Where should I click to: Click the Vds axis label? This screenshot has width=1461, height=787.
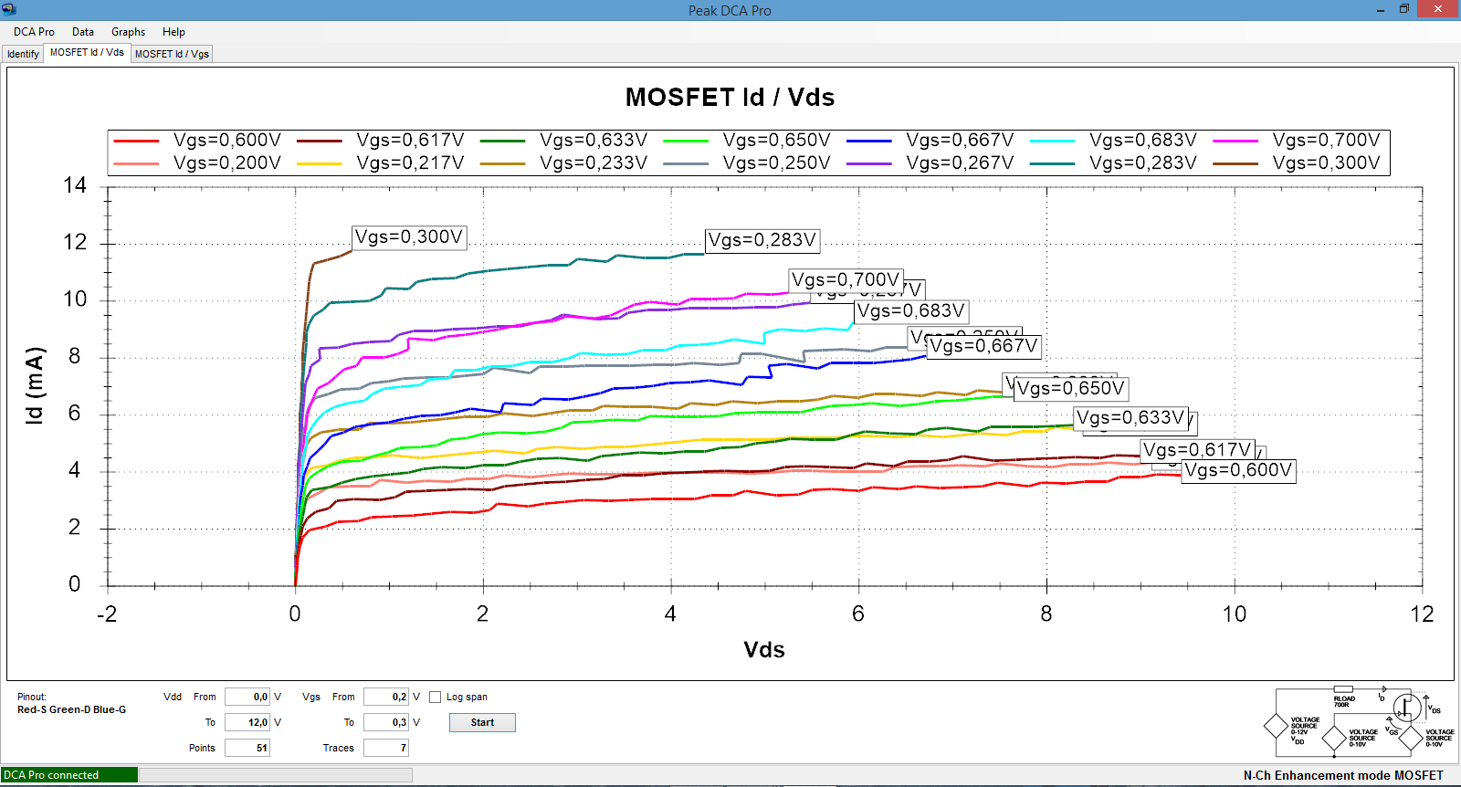tap(764, 650)
